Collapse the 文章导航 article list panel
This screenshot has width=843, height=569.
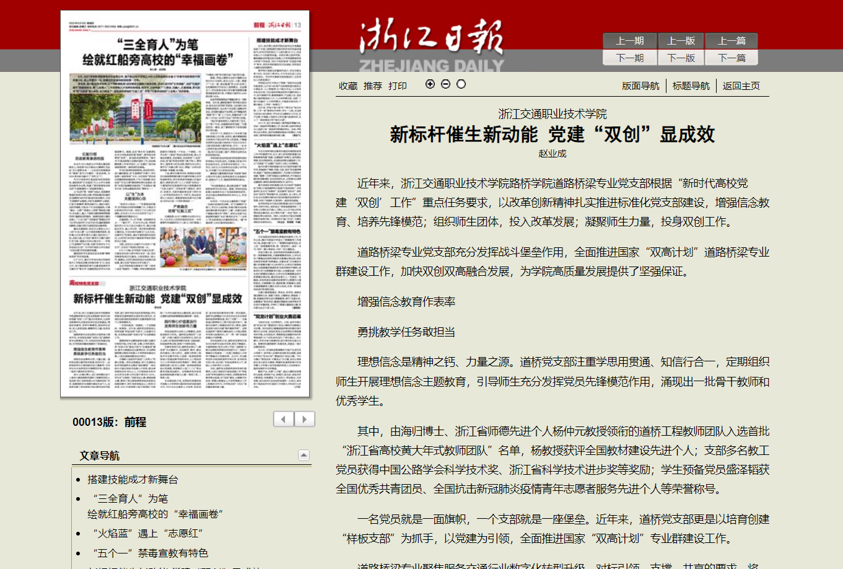[x=304, y=455]
